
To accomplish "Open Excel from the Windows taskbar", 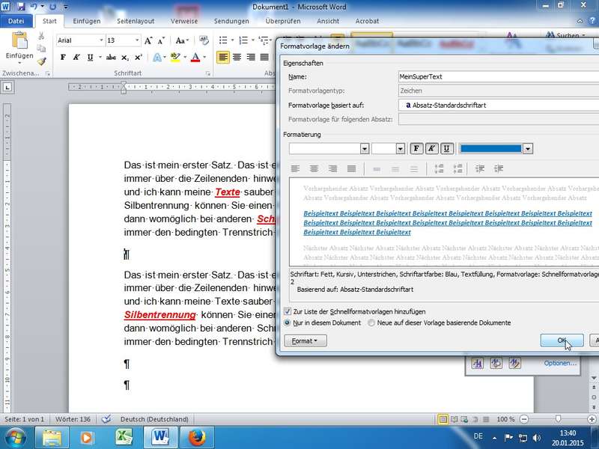I will pyautogui.click(x=124, y=436).
